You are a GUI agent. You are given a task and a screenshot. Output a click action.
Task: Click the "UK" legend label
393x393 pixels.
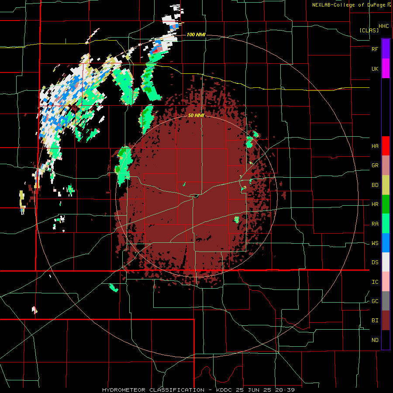(375, 69)
